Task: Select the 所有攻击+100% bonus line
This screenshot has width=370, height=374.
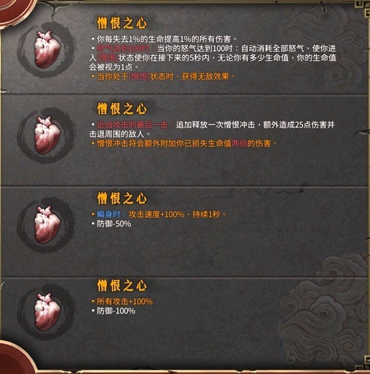Action: pos(122,302)
